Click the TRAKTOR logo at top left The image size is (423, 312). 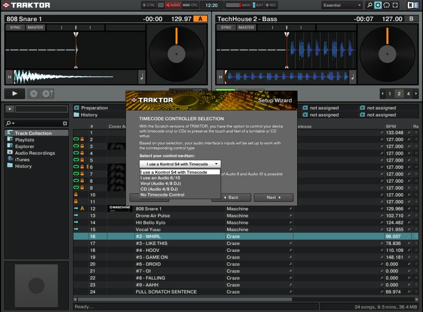point(27,5)
